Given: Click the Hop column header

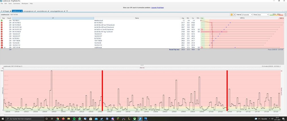Looking at the screenshot, I should (3, 18).
